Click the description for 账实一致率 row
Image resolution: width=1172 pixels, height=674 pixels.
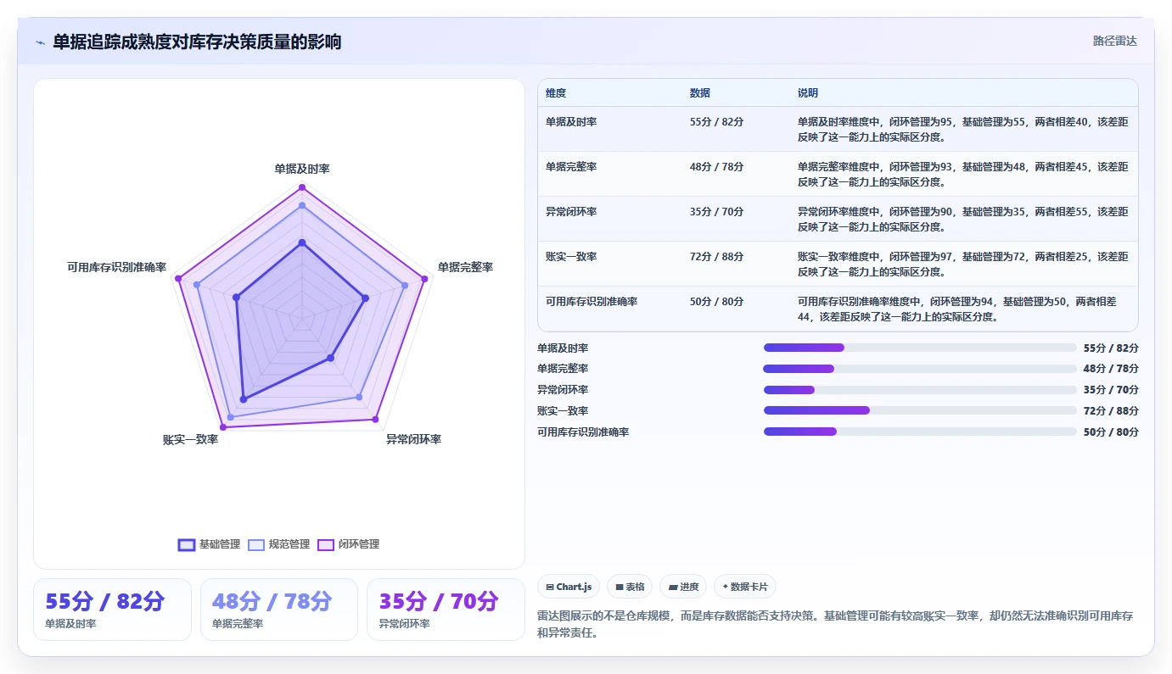[x=962, y=264]
